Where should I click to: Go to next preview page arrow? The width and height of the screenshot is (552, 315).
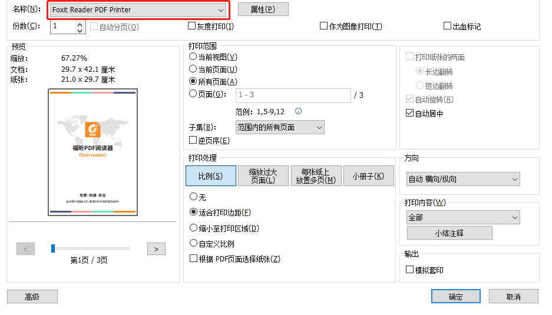156,249
